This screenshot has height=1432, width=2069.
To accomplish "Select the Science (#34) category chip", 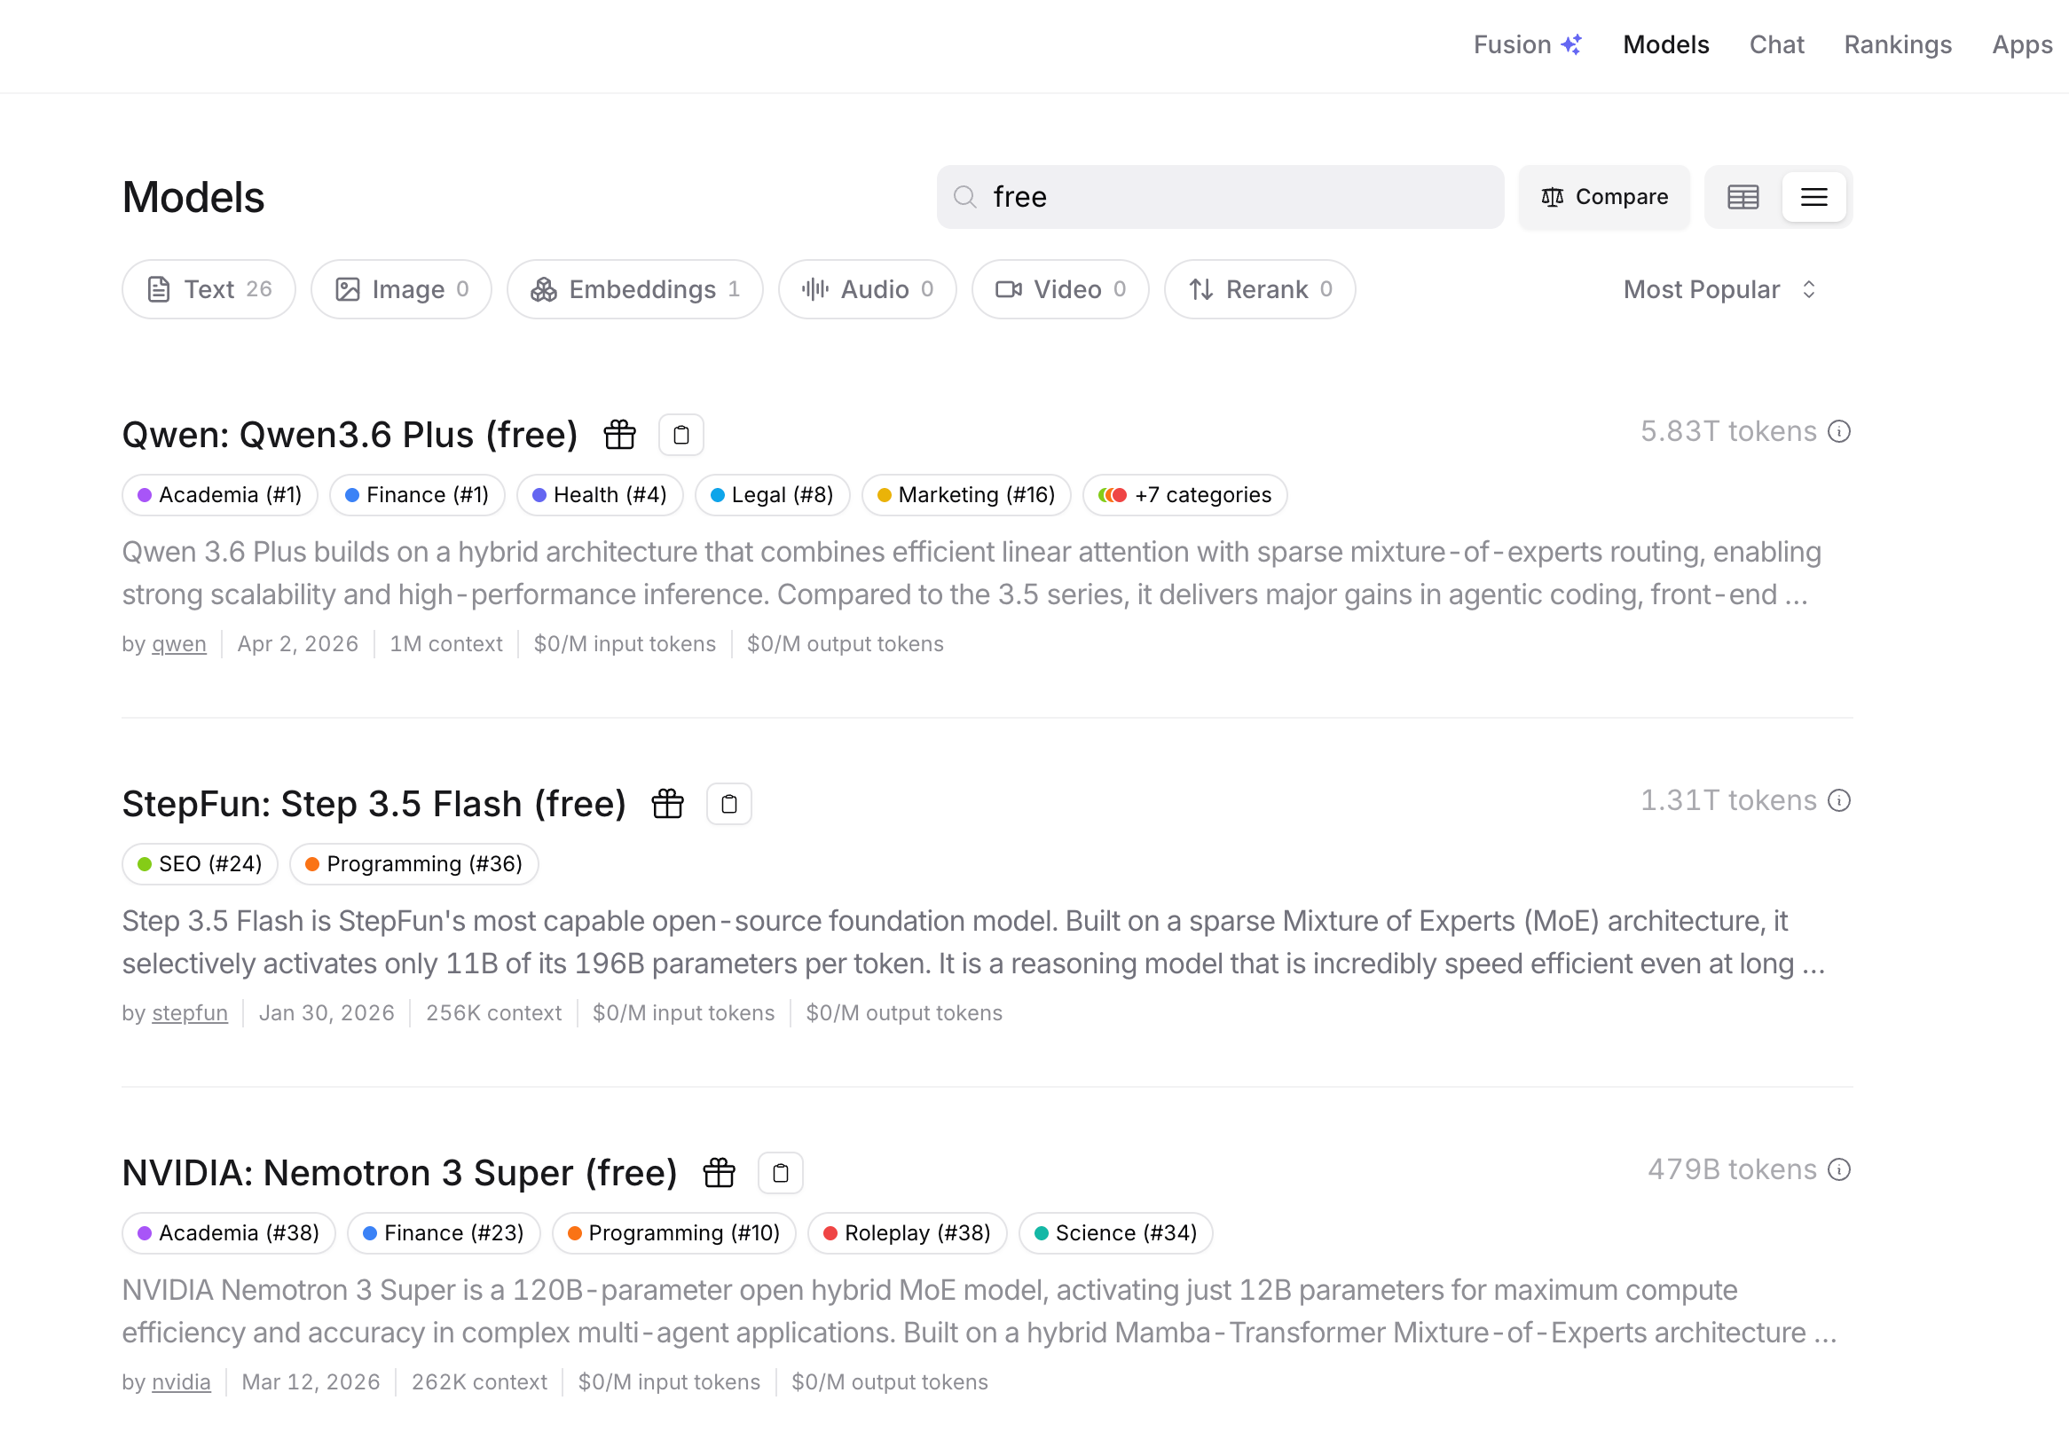I will click(x=1116, y=1232).
